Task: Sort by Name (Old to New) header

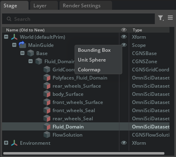Action: pyautogui.click(x=25, y=30)
